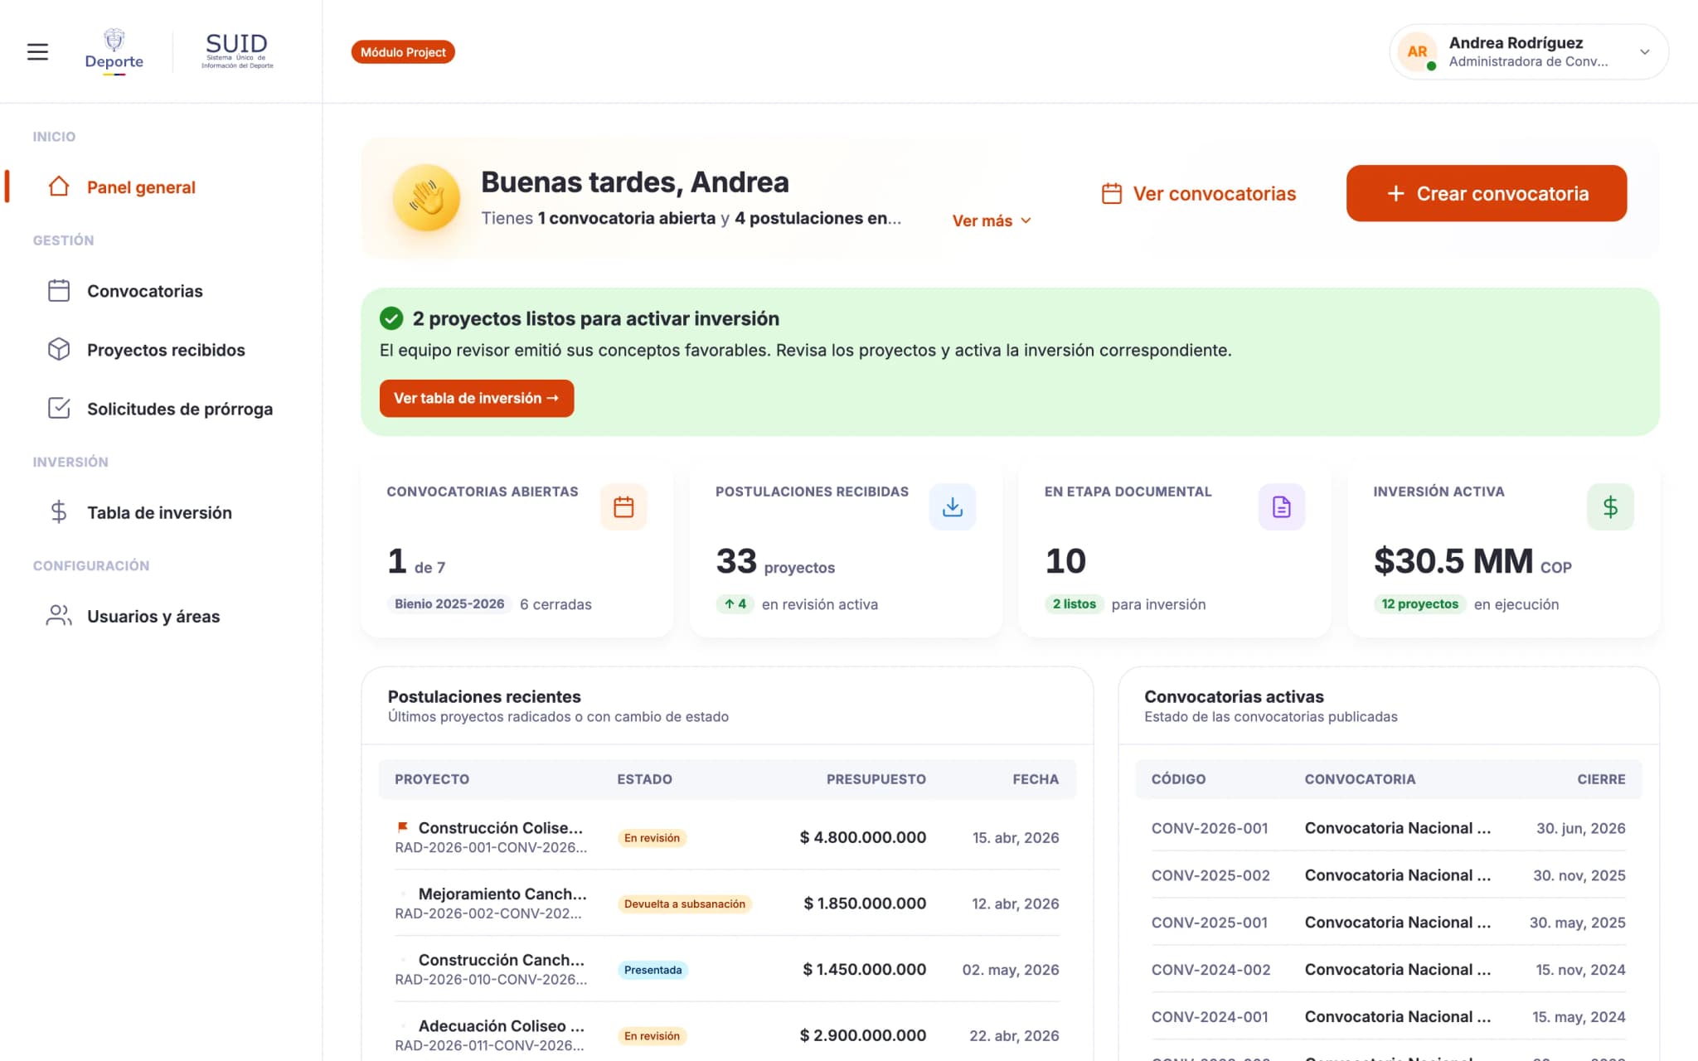Click the Crear convocatoria button
This screenshot has height=1061, width=1698.
(1487, 193)
